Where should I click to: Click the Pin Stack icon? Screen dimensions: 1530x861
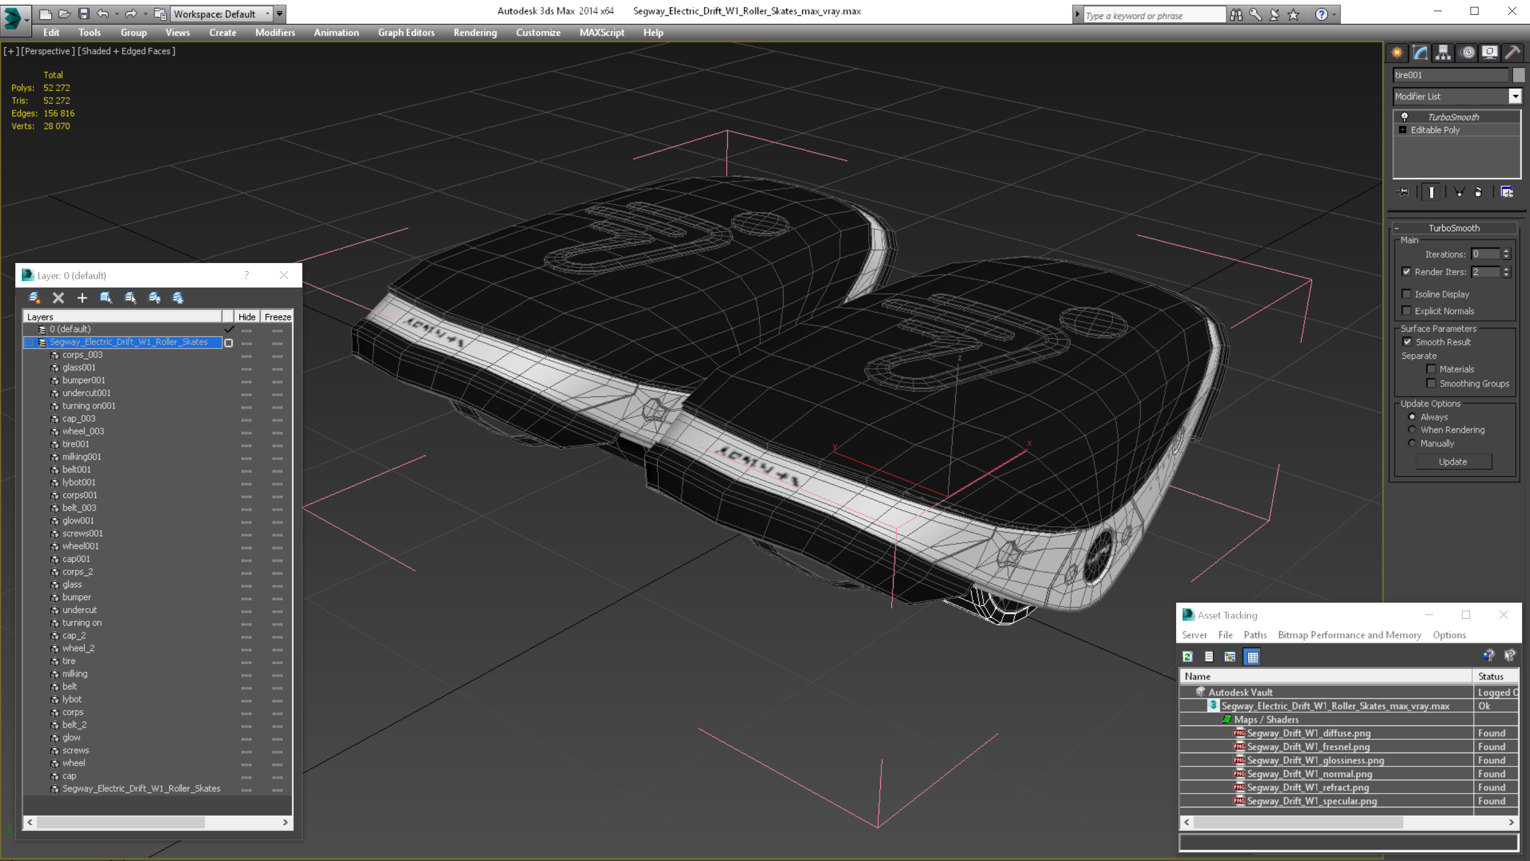click(1403, 192)
